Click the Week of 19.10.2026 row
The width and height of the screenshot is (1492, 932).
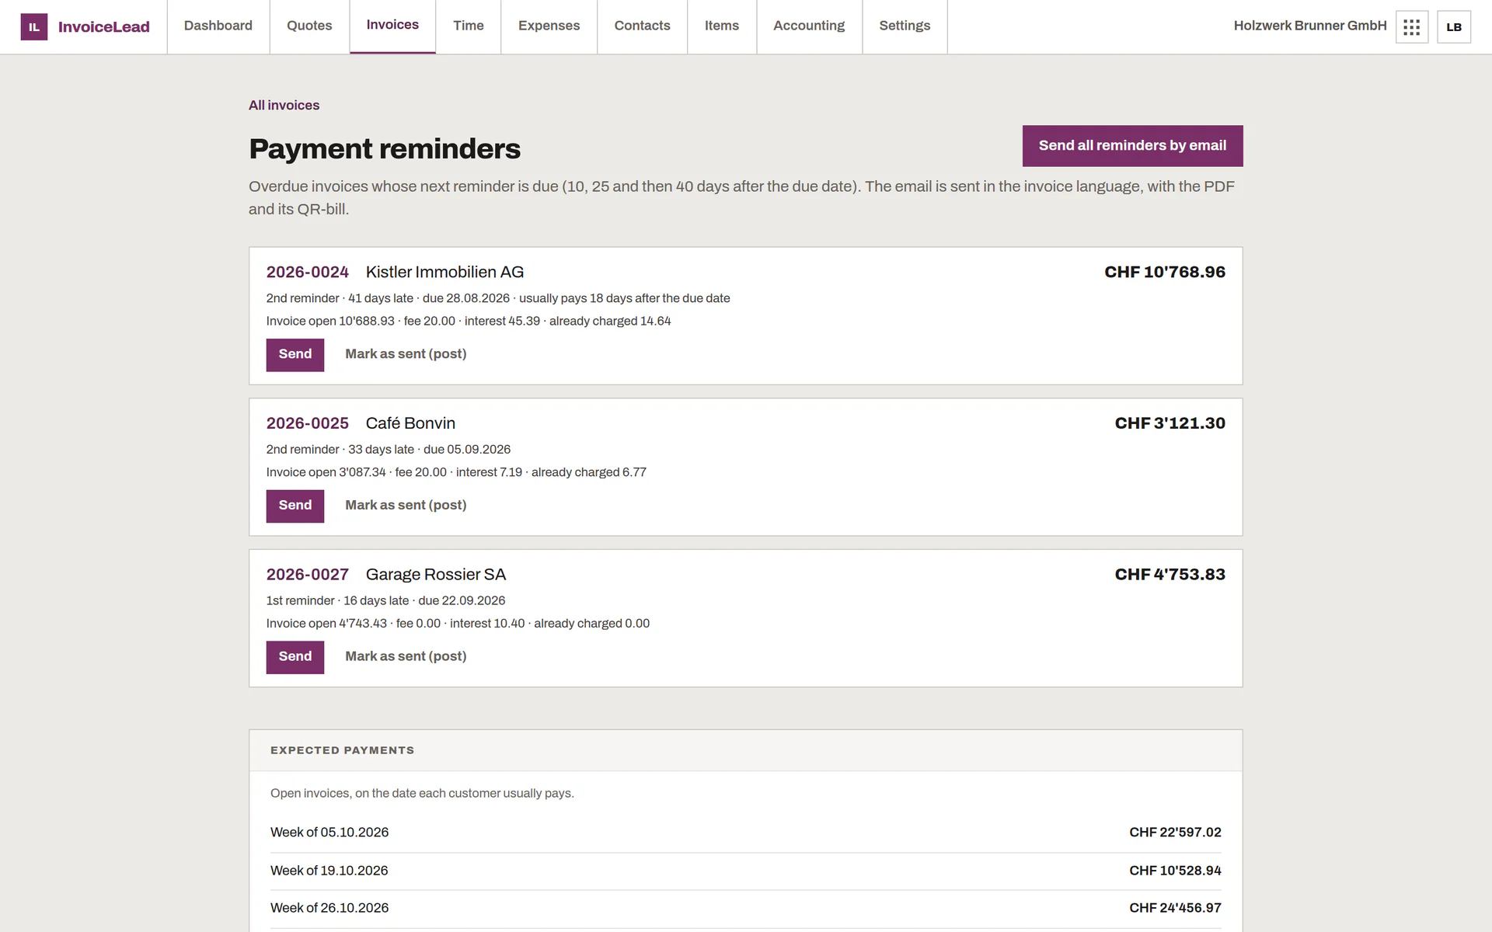pyautogui.click(x=746, y=871)
